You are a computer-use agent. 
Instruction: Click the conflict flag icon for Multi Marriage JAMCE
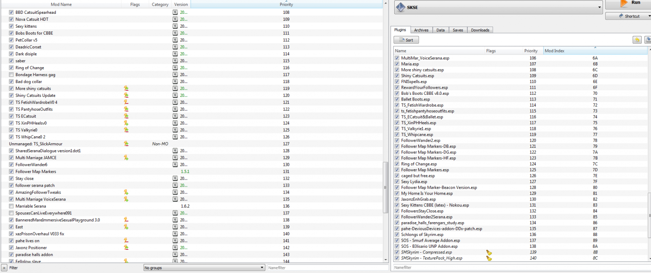(126, 157)
